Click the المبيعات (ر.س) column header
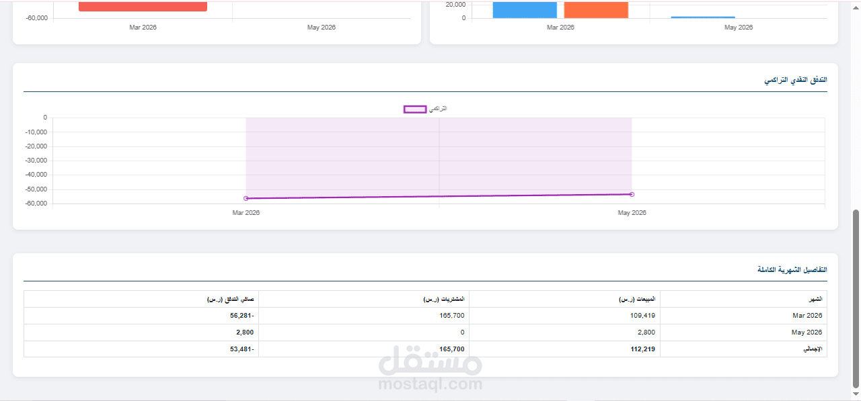861x401 pixels. click(x=564, y=299)
